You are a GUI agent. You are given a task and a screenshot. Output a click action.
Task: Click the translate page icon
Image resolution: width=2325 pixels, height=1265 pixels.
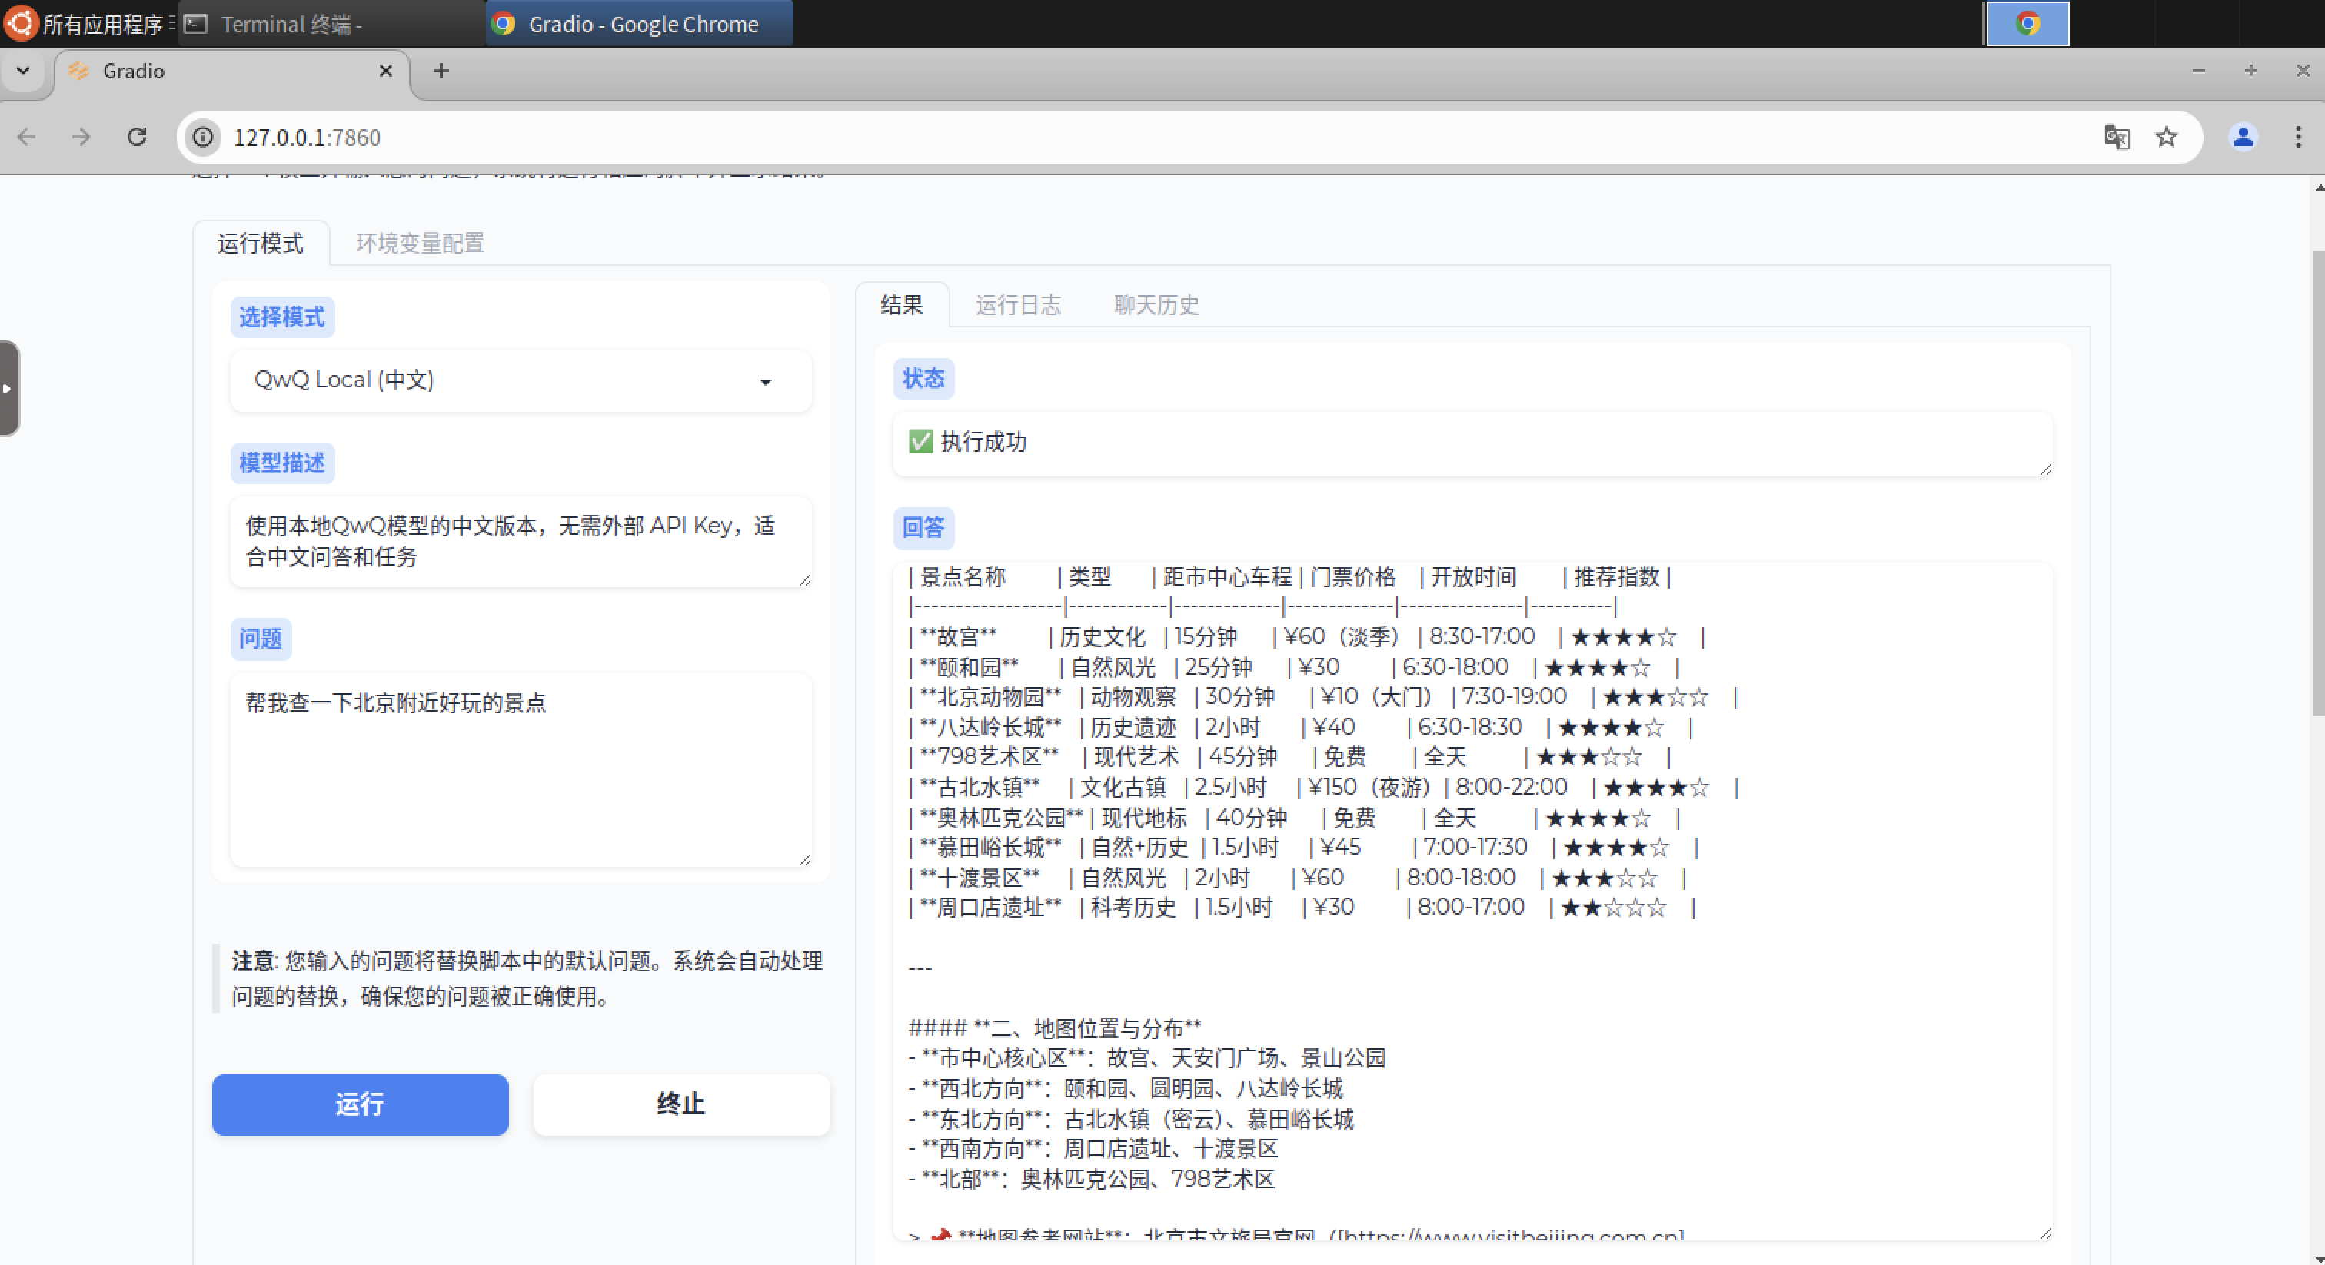click(x=2116, y=137)
